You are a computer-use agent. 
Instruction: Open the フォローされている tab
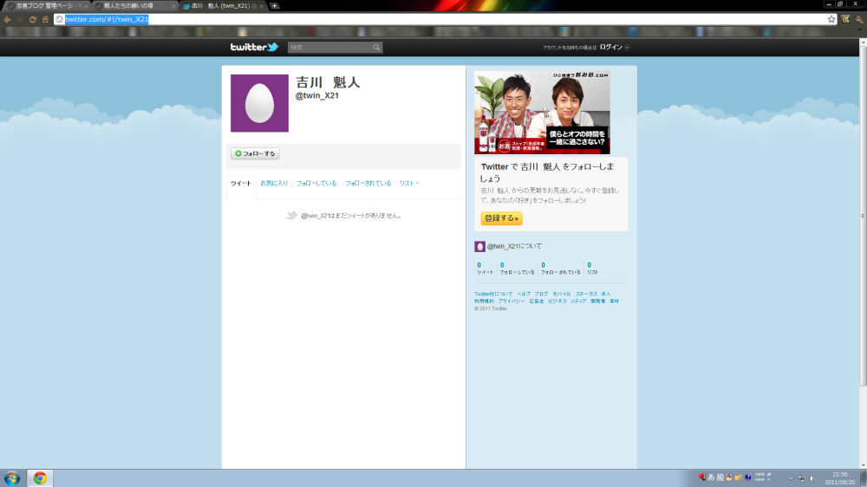pos(368,184)
